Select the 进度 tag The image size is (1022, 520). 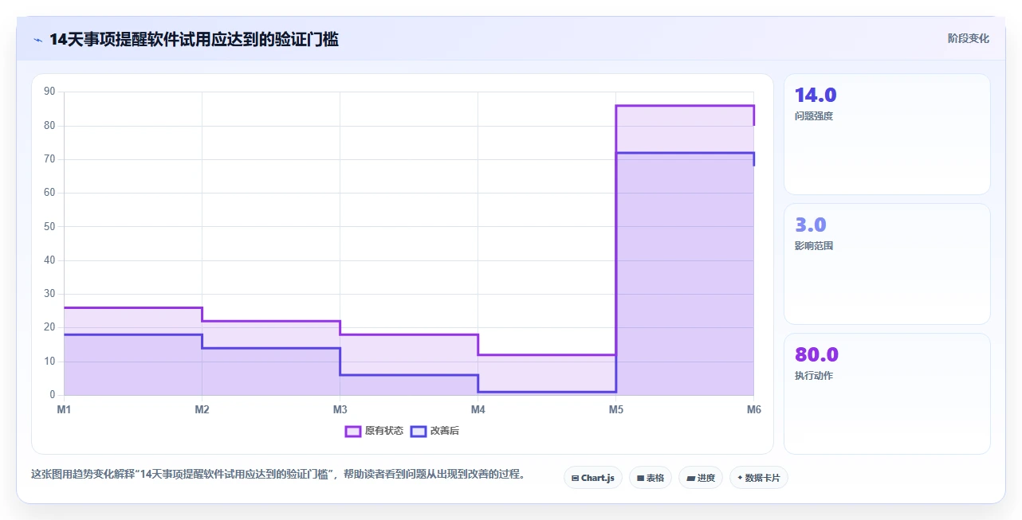pyautogui.click(x=701, y=478)
